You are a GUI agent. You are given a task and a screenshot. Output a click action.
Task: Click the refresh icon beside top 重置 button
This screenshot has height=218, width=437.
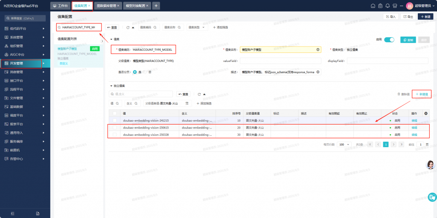pyautogui.click(x=128, y=27)
